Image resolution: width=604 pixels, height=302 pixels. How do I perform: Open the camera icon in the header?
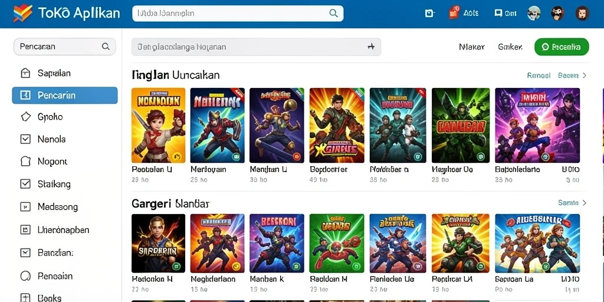click(x=429, y=14)
